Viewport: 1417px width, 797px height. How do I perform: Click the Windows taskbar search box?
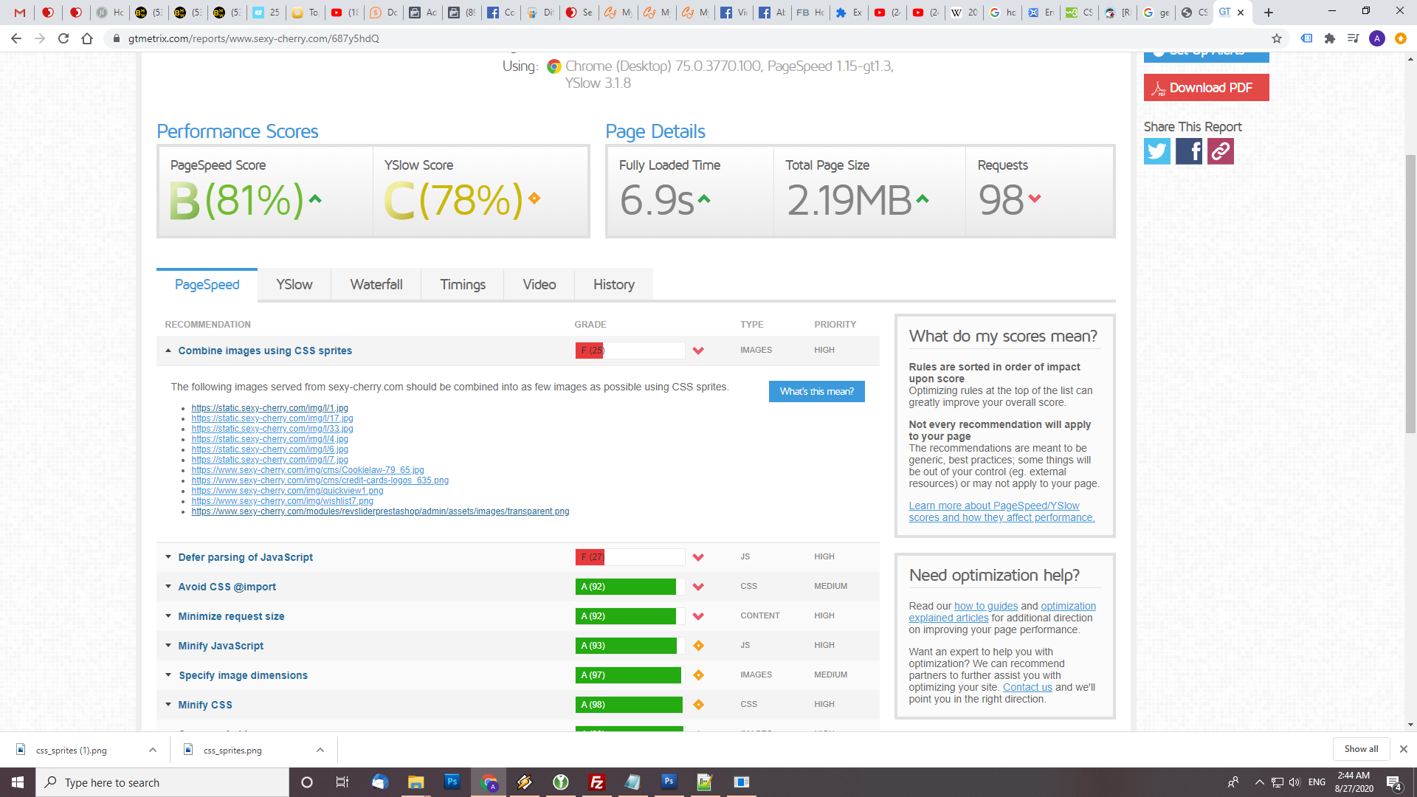tap(162, 782)
